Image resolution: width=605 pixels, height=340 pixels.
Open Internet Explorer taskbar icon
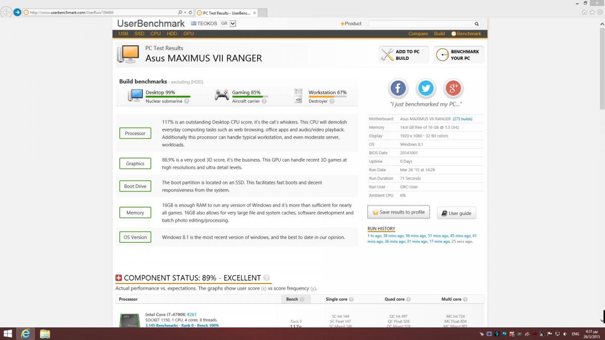click(25, 333)
